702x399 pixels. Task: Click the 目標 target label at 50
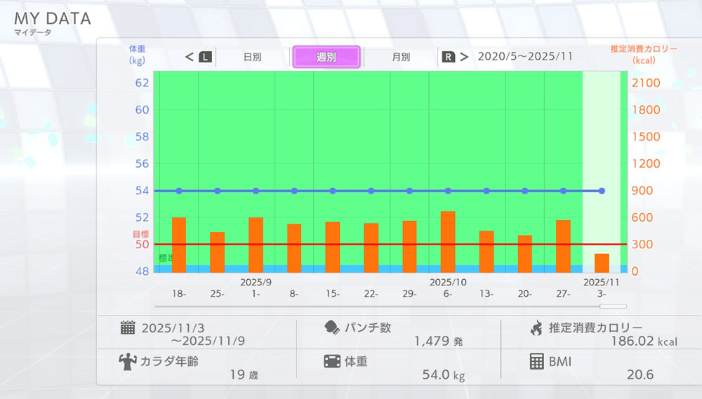(x=140, y=234)
